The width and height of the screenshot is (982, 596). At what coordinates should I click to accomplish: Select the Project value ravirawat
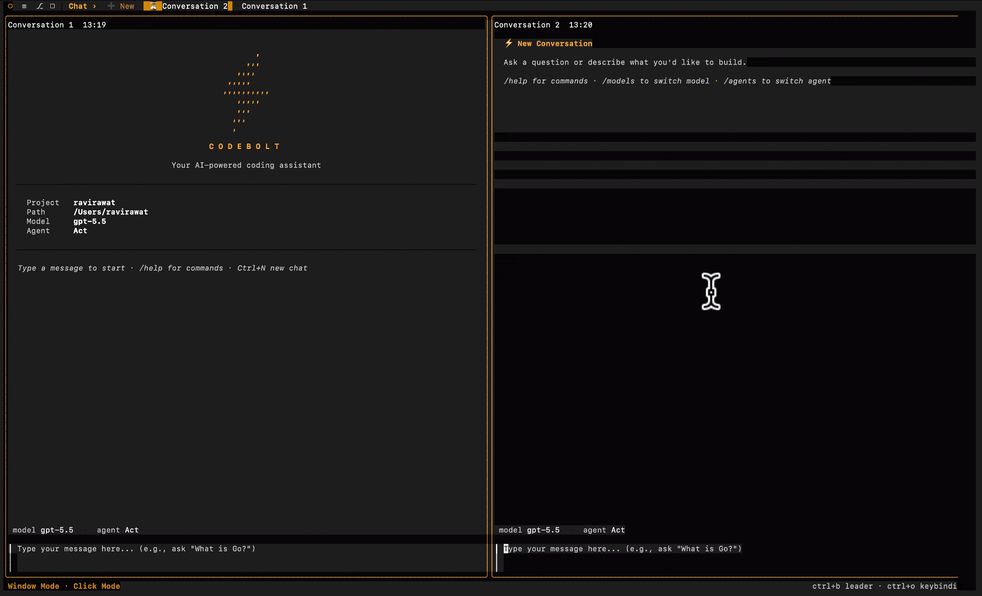point(94,203)
